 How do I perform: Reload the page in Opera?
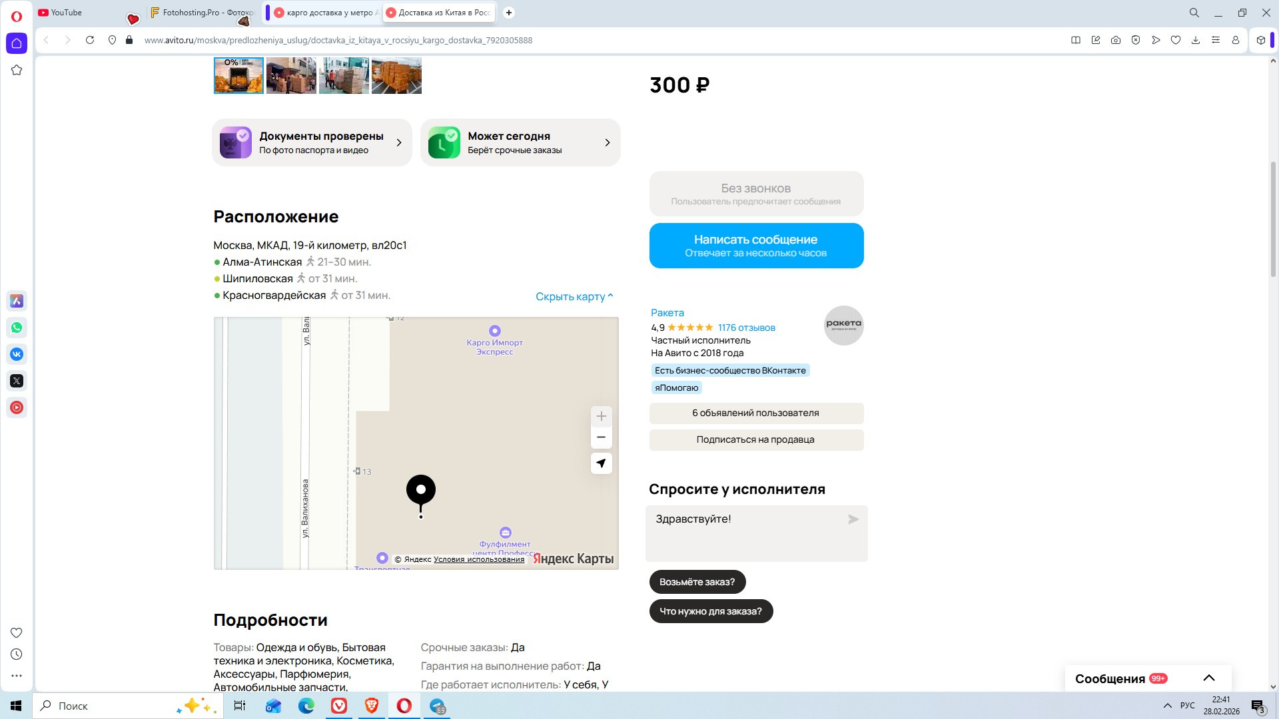[90, 40]
